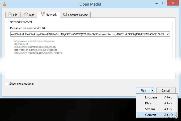Switch to the File tab

click(13, 15)
